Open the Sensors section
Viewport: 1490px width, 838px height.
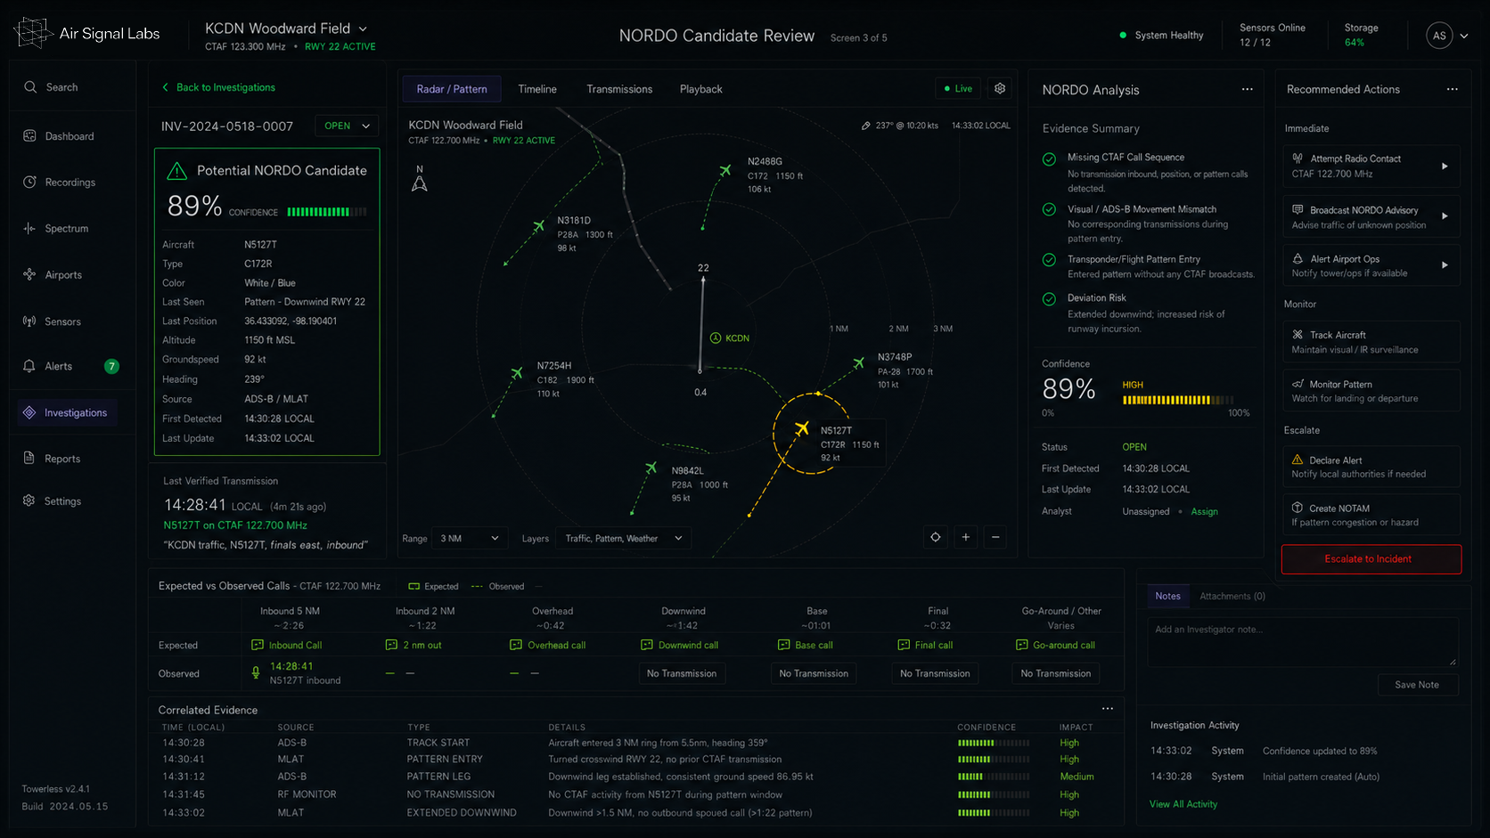(x=52, y=321)
